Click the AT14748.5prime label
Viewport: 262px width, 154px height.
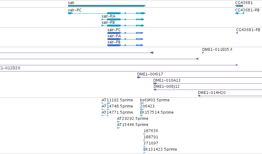pyautogui.click(x=117, y=106)
